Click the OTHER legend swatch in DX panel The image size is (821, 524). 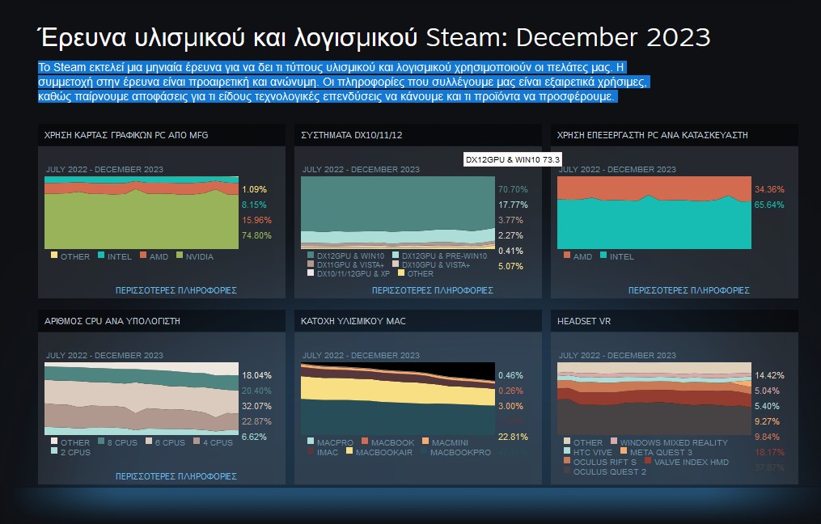(x=401, y=273)
